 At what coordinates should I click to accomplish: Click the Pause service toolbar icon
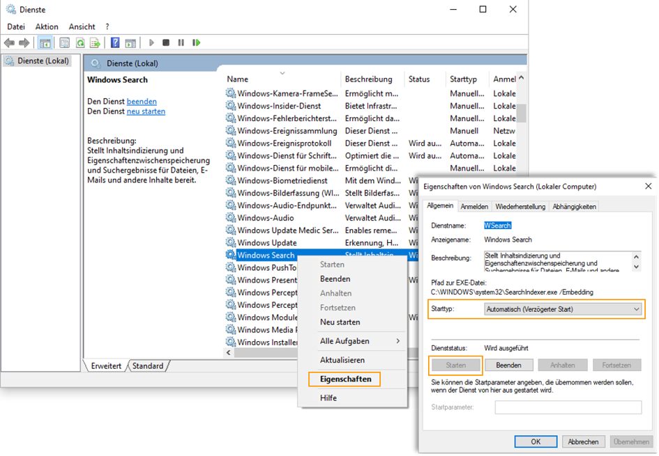181,42
